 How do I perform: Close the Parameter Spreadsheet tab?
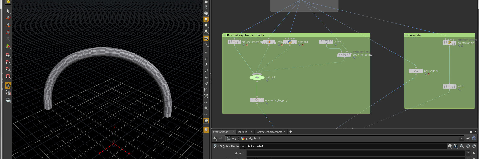click(x=285, y=132)
